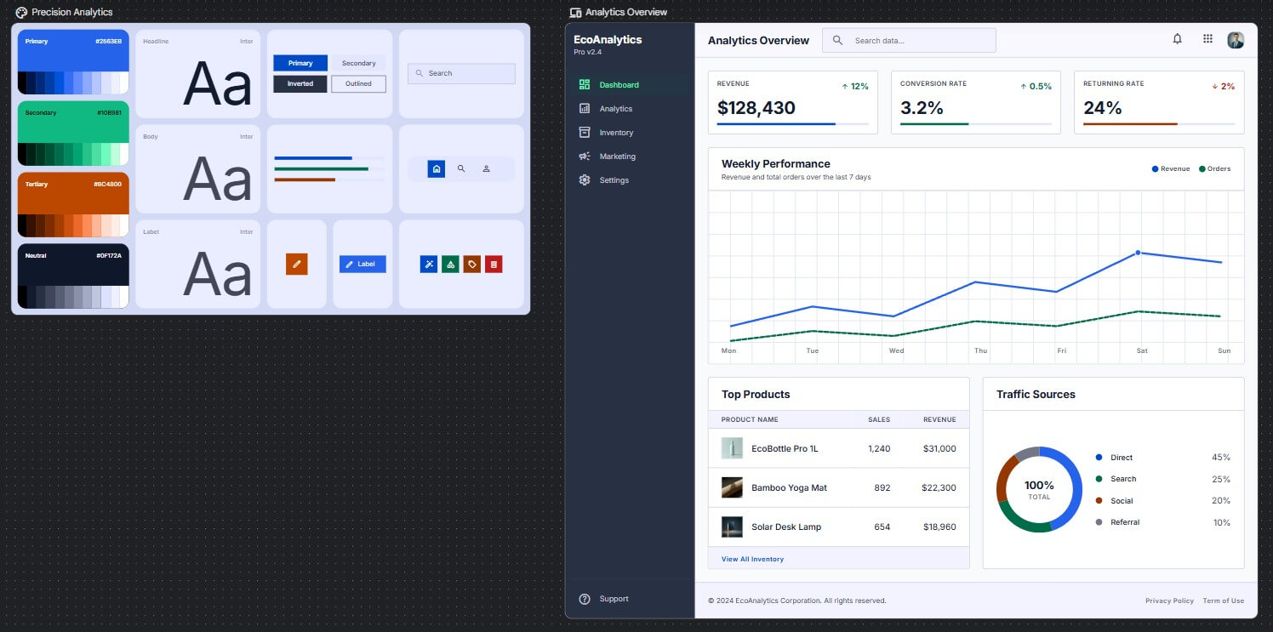Click devices icon beside Analytics Overview frame title
This screenshot has width=1273, height=632.
pyautogui.click(x=576, y=13)
